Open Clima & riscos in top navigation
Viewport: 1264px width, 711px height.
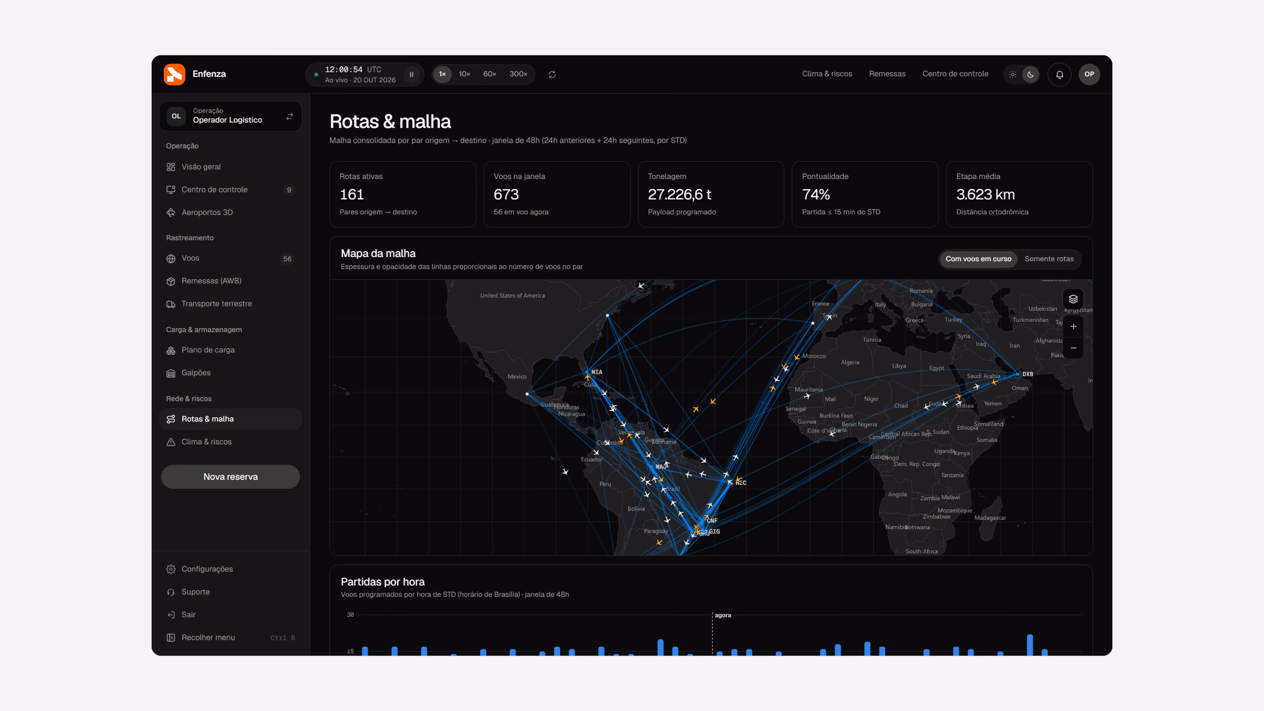coord(827,74)
